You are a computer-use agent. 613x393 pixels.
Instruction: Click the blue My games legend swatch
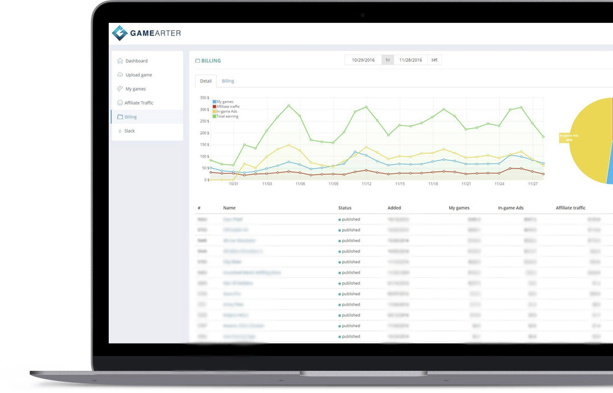pos(214,102)
